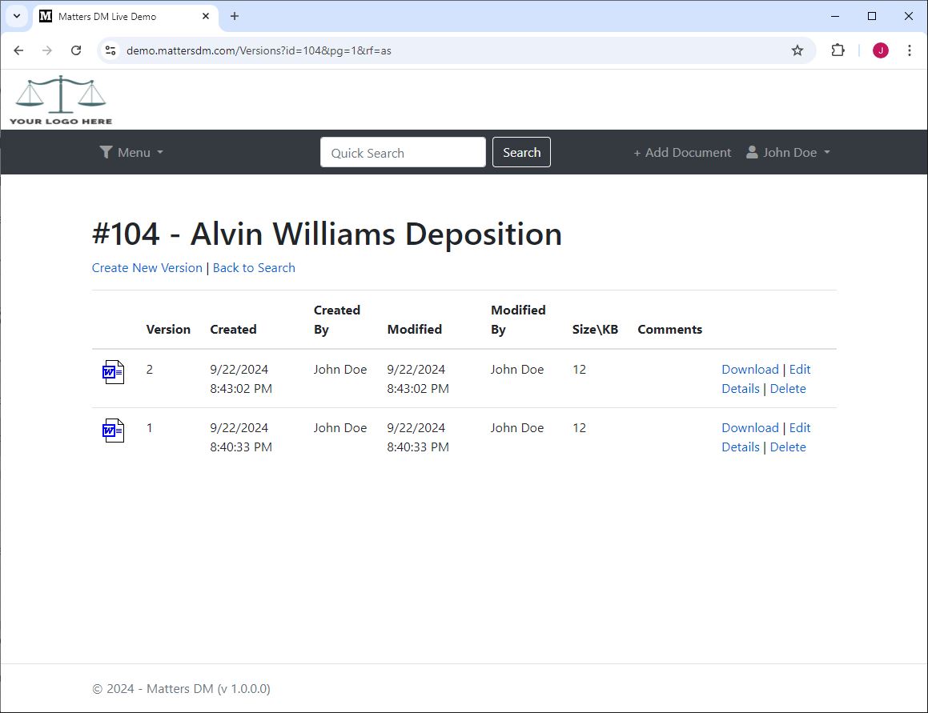Open Details for version 2
Screen dimensions: 928x713
click(x=741, y=389)
